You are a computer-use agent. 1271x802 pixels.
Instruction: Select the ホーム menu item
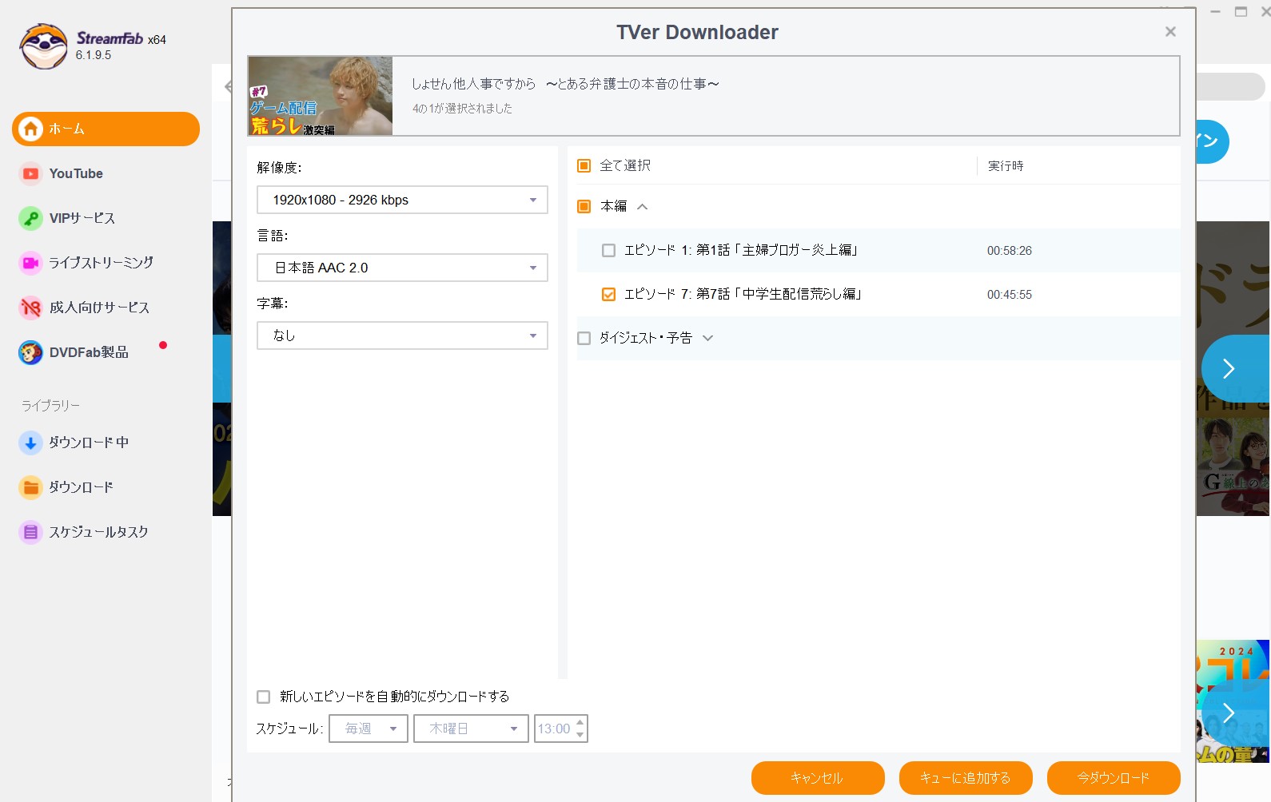click(106, 129)
